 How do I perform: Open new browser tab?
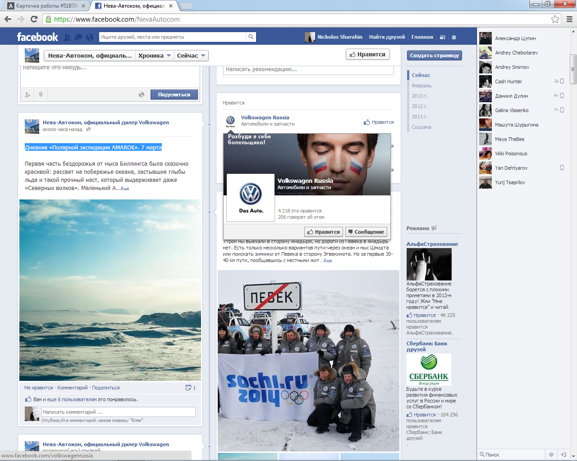click(186, 6)
